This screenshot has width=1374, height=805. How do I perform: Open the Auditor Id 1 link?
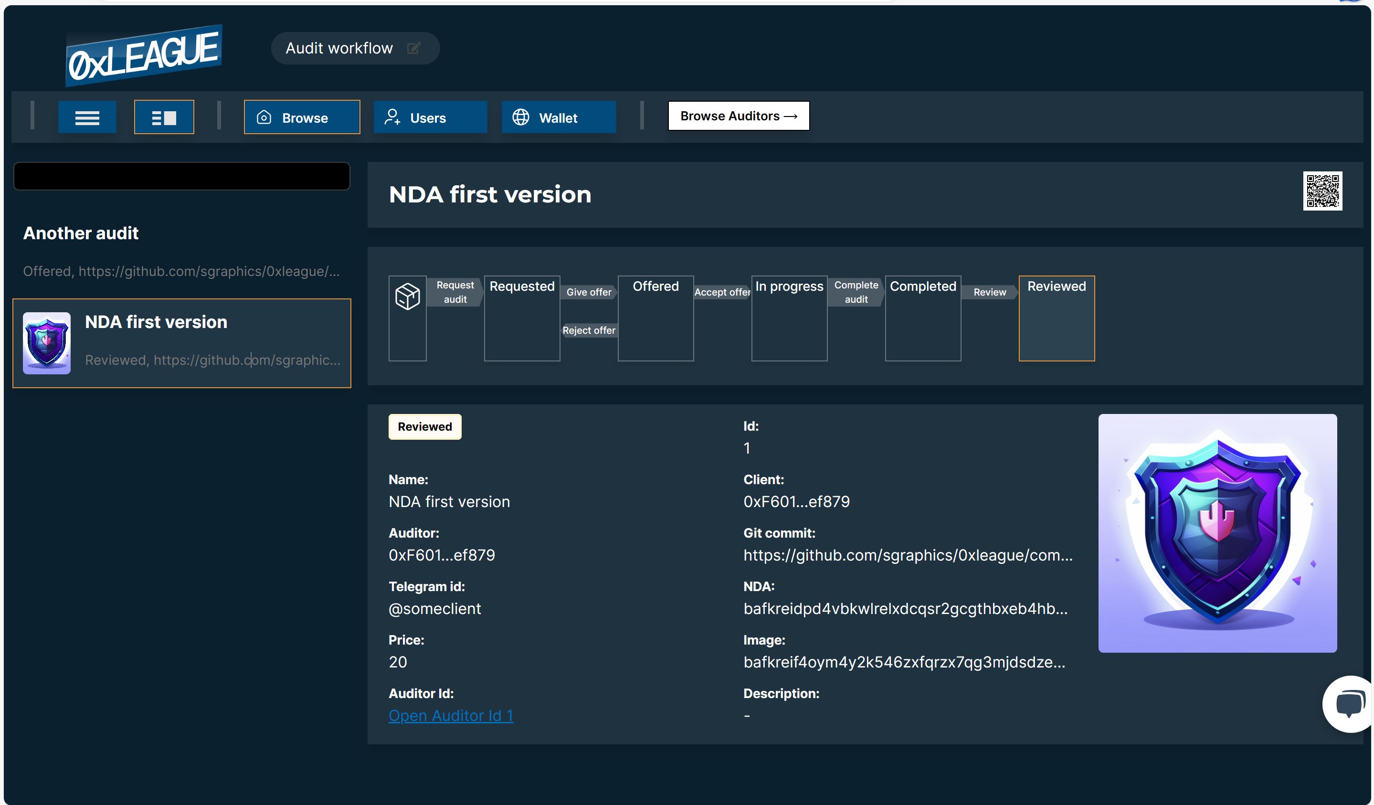coord(451,715)
